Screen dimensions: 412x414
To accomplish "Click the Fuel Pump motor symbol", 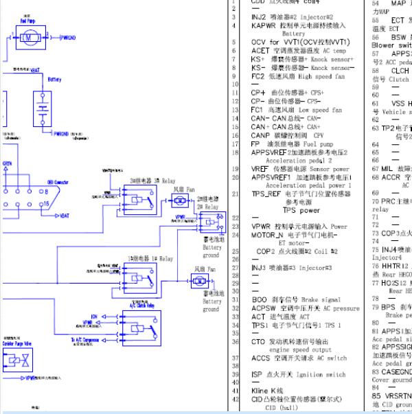I will [31, 38].
